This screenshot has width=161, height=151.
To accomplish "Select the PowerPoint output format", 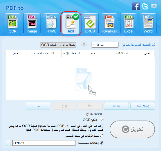I will (x=109, y=24).
